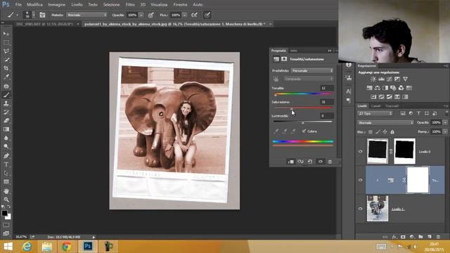Viewport: 450px width, 253px height.
Task: Open layer Opacità value dropdown
Action: (445, 122)
